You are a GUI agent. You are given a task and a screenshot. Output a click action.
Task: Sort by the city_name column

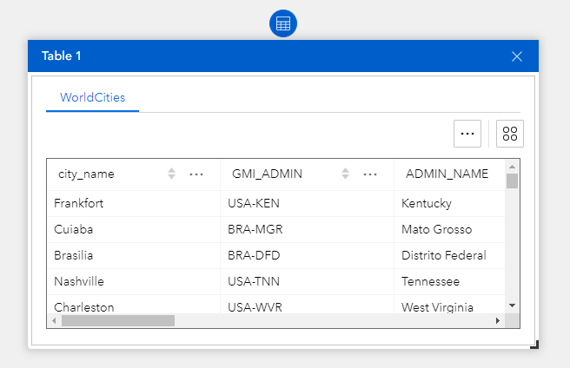click(x=172, y=174)
